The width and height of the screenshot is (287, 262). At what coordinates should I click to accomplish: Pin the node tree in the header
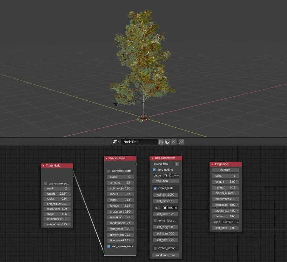[181, 142]
